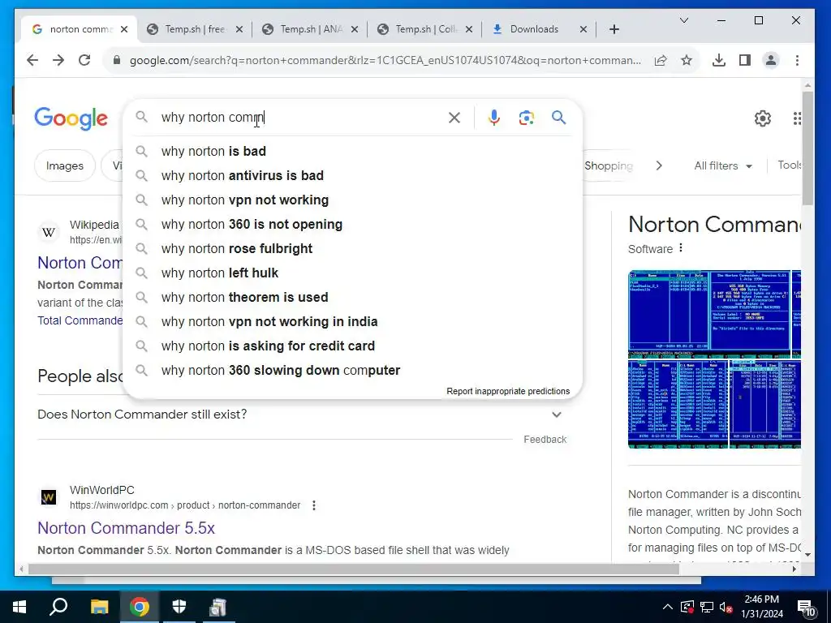The image size is (831, 623).
Task: Open the clock showing 2:46 PM
Action: point(761,607)
